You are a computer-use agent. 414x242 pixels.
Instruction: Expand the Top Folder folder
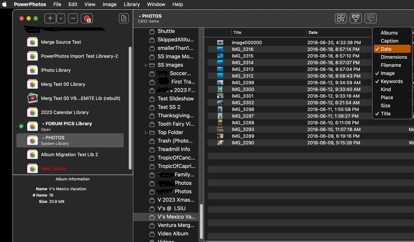[146, 133]
